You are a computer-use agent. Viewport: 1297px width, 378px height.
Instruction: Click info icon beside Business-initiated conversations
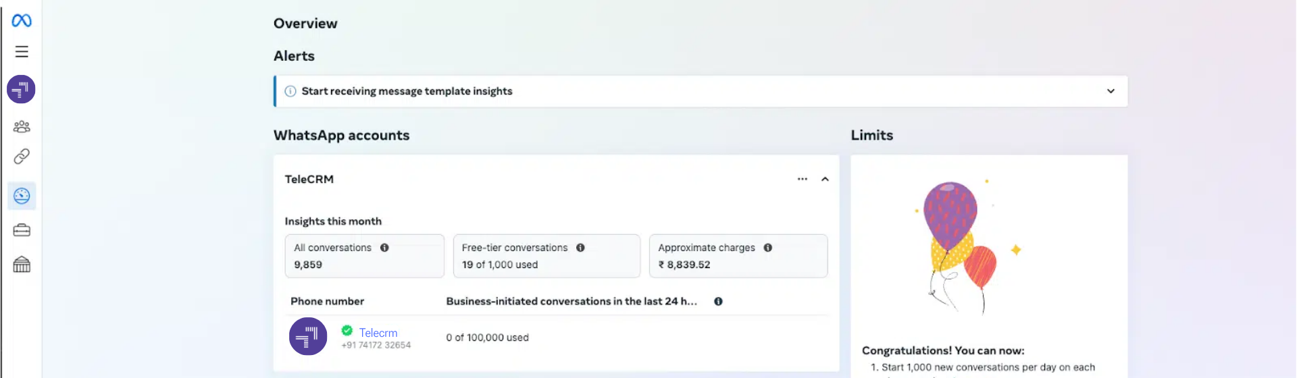(x=718, y=302)
